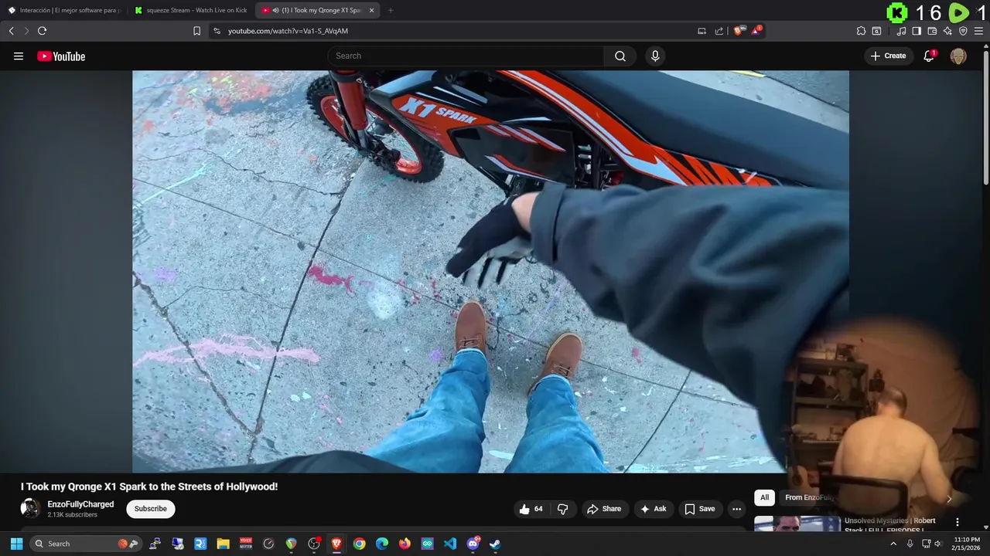990x556 pixels.
Task: Subscribe to EnzoFullyCharged
Action: [x=151, y=509]
